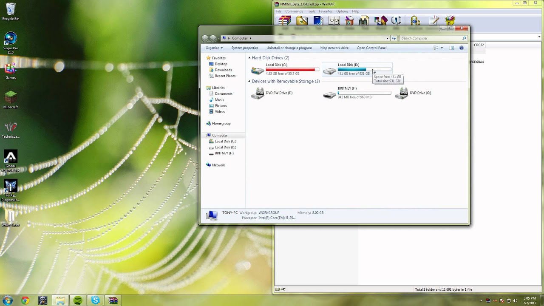
Task: Launch Spotify from the taskbar
Action: click(77, 300)
